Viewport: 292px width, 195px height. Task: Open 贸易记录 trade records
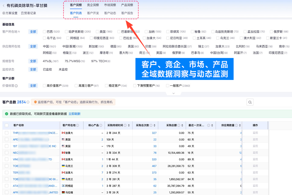click(x=28, y=13)
